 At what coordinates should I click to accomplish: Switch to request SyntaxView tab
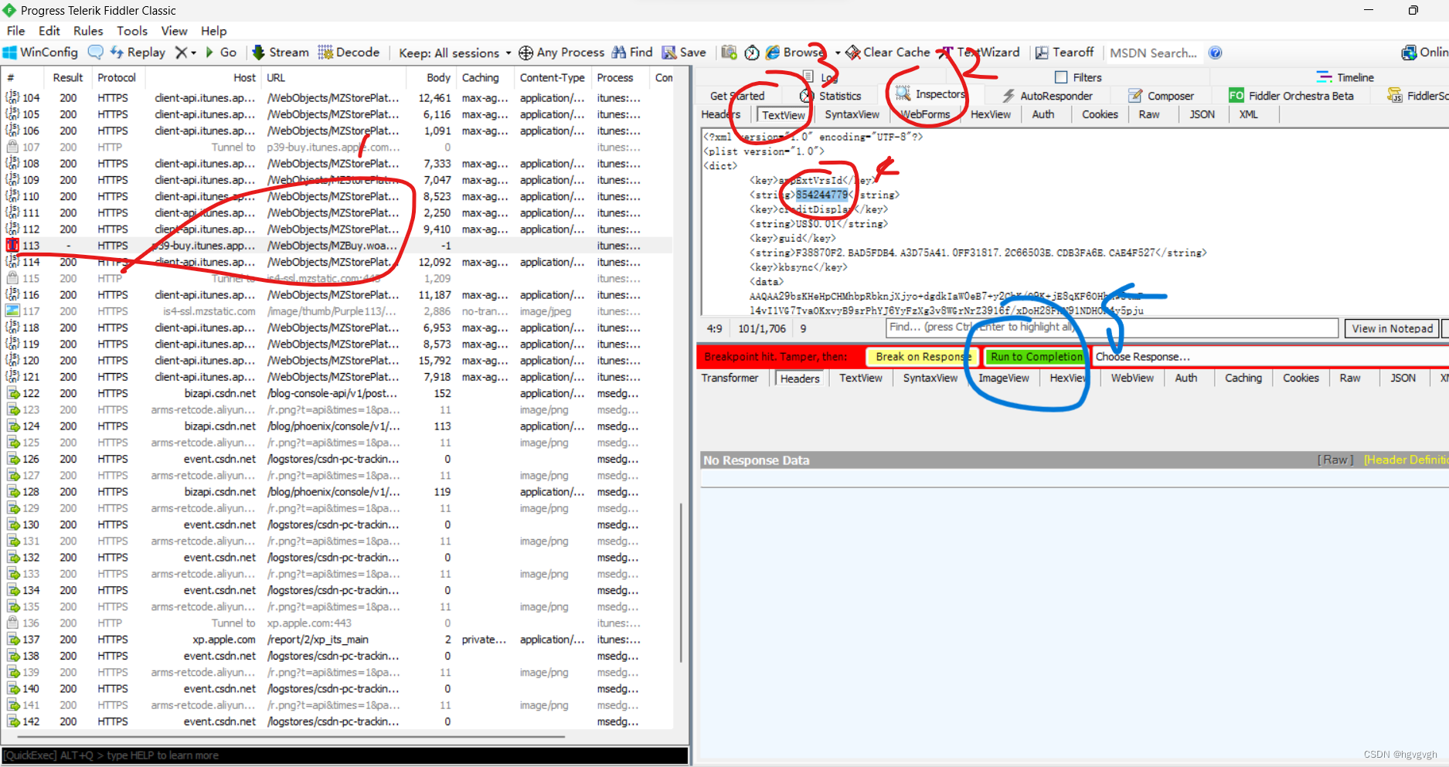[852, 114]
